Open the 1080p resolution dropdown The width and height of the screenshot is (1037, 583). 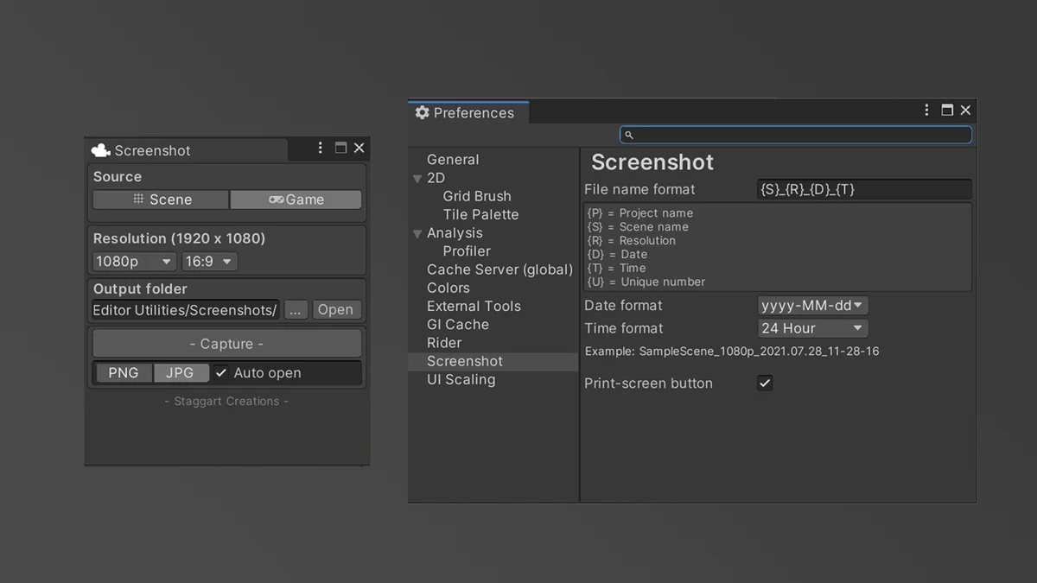click(133, 261)
